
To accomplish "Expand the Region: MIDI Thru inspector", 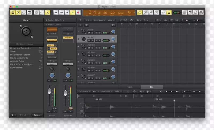I will [x=46, y=20].
